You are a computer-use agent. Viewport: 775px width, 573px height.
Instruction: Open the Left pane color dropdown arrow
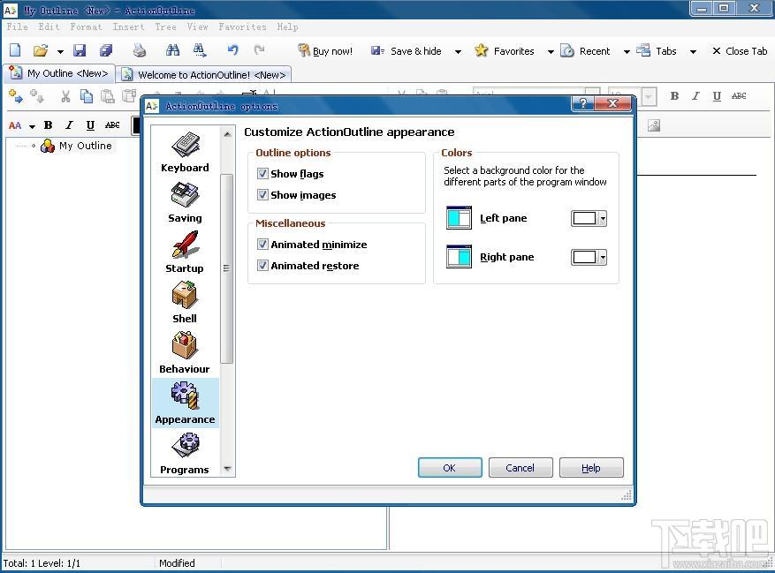coord(603,218)
